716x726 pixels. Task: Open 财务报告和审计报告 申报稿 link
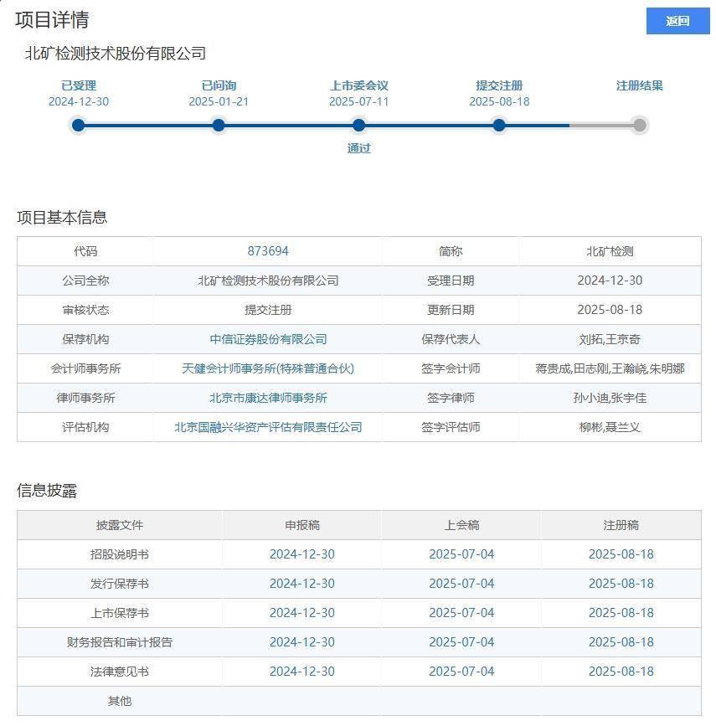302,642
